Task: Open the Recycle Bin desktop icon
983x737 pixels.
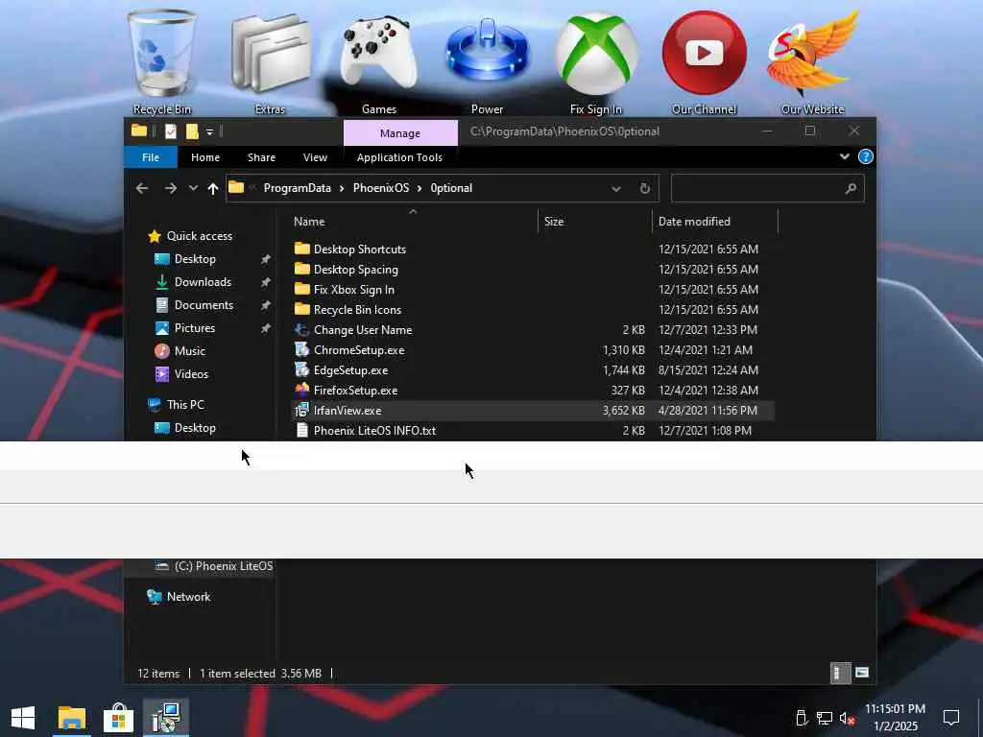Action: (x=161, y=61)
